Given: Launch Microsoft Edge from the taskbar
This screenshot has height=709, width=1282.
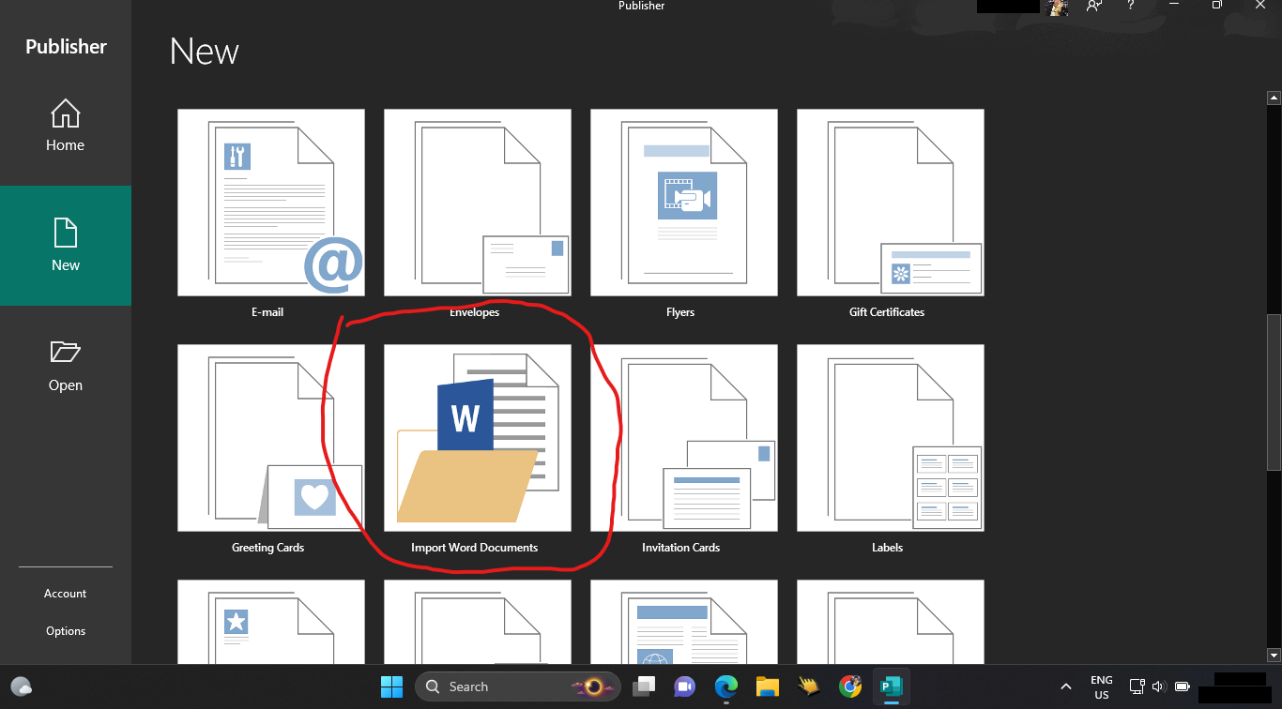Looking at the screenshot, I should (725, 686).
